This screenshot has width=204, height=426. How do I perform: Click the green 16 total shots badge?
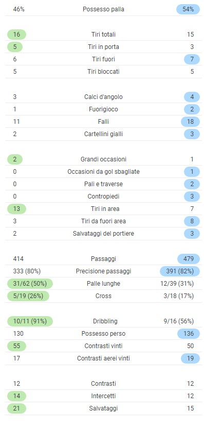pos(16,35)
